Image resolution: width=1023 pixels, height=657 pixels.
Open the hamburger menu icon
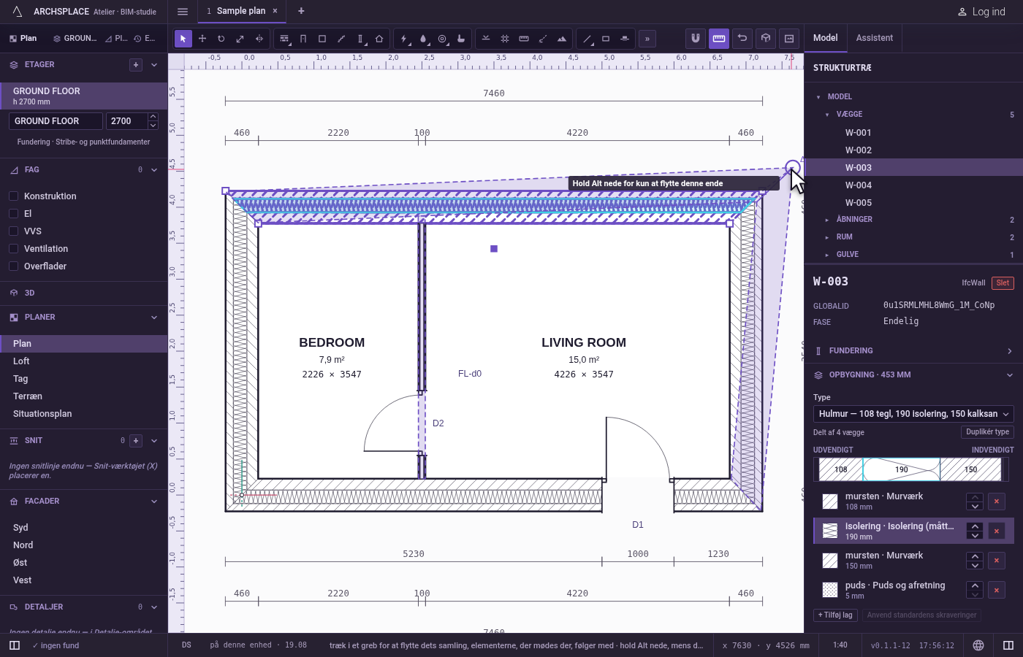[x=183, y=11]
